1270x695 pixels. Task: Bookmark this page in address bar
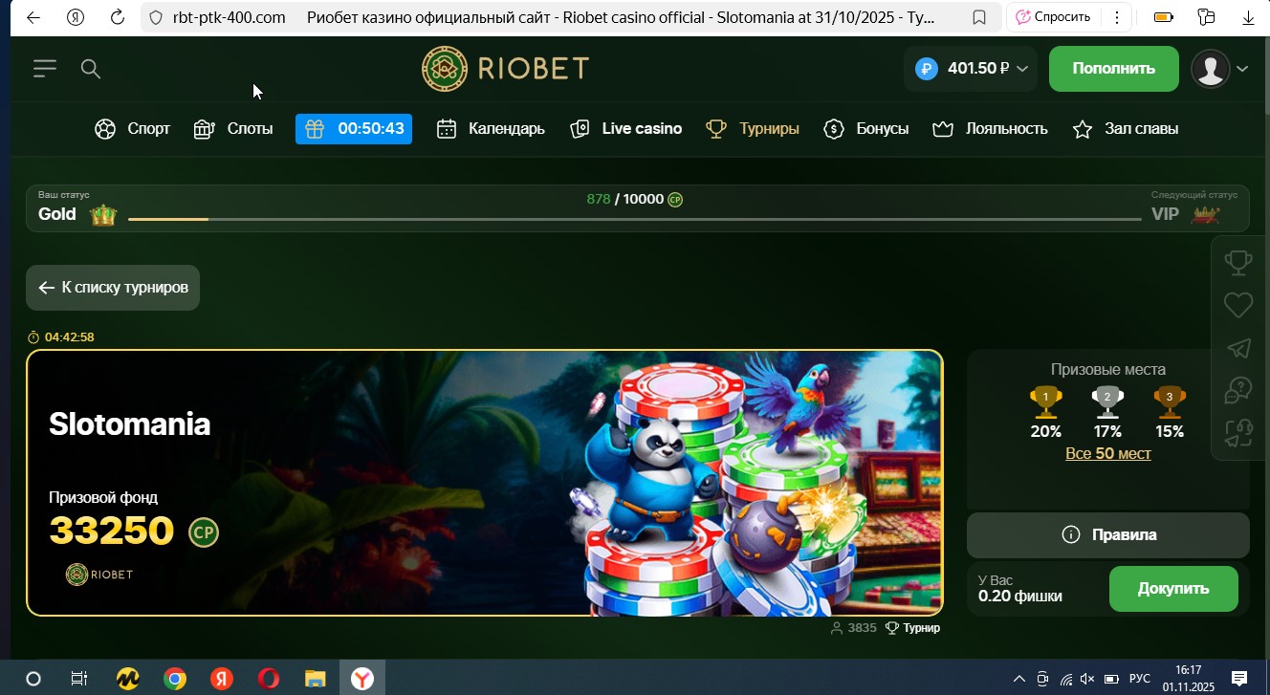click(979, 17)
